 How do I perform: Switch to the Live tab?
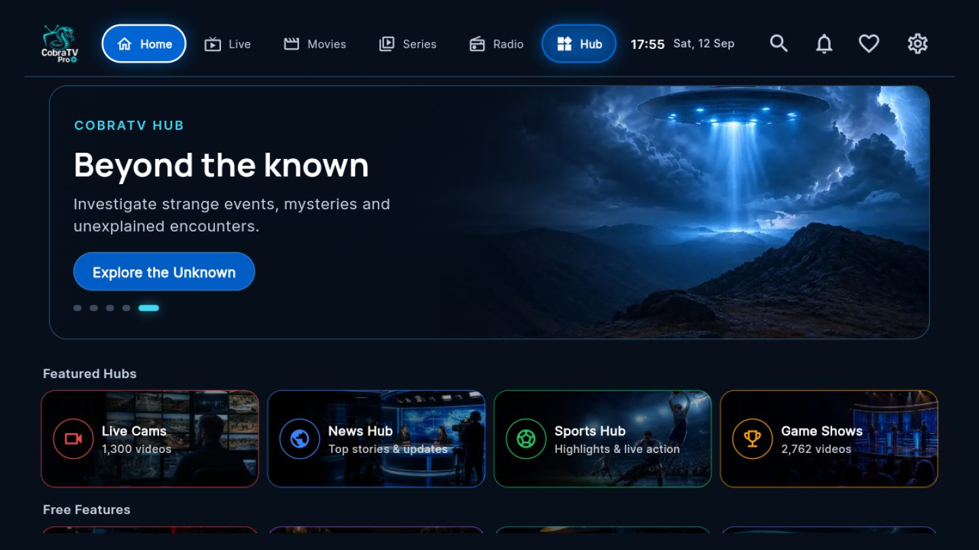[228, 44]
